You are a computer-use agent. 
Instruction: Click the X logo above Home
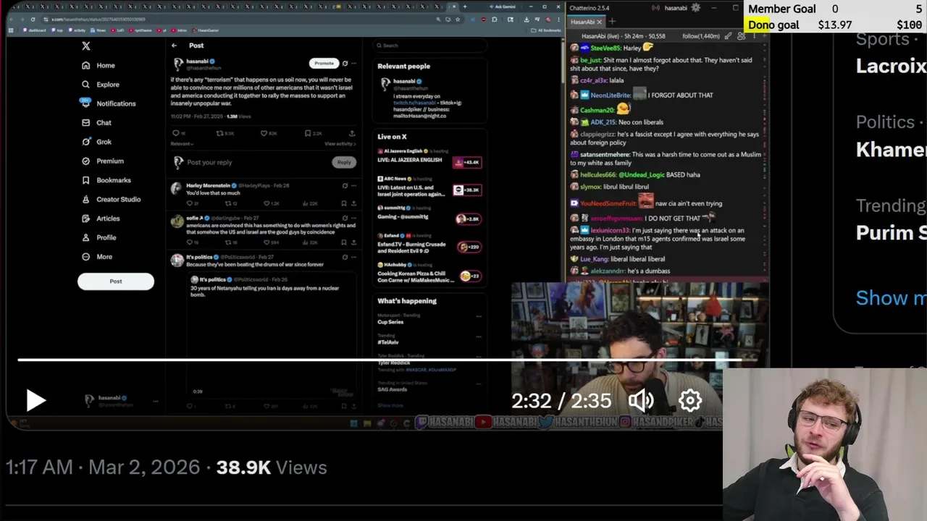pyautogui.click(x=85, y=46)
